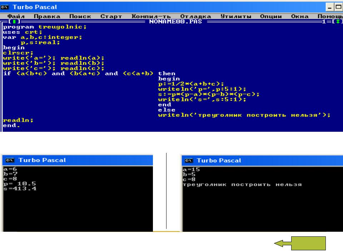Click the writeln('s=',s:5:1) line
Viewport: 343px width, 251px height.
202,100
